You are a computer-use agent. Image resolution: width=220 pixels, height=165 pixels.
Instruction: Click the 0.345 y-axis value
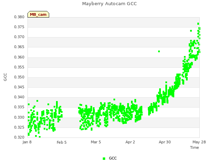(19, 87)
